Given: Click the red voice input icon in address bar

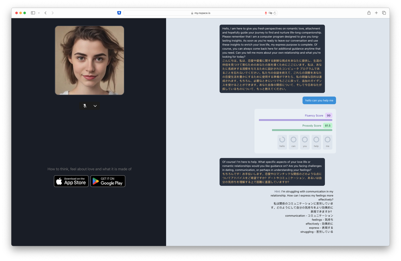Looking at the screenshot, I should [x=265, y=12].
